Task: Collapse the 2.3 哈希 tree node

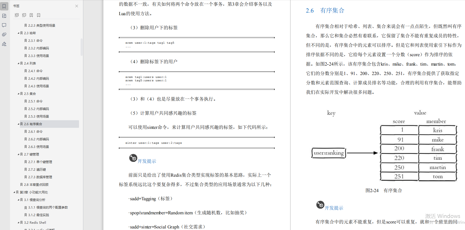Action: click(18, 33)
